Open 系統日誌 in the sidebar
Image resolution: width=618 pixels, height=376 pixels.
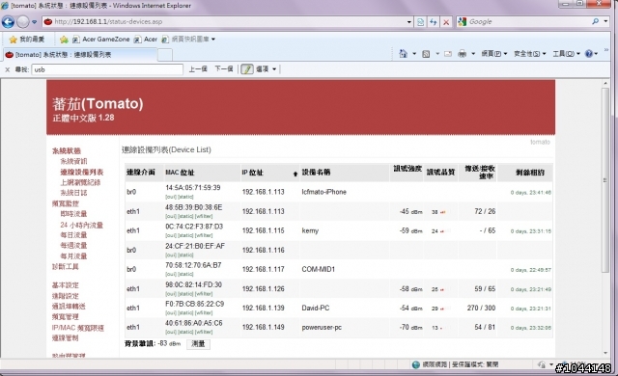click(x=73, y=193)
